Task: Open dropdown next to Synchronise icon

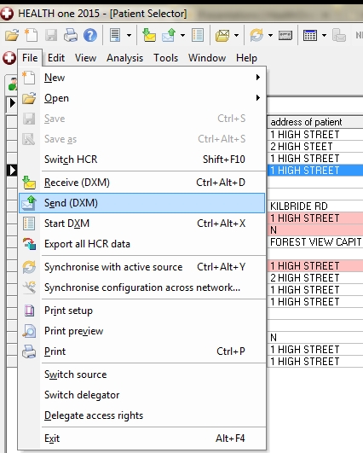Action: click(x=270, y=36)
